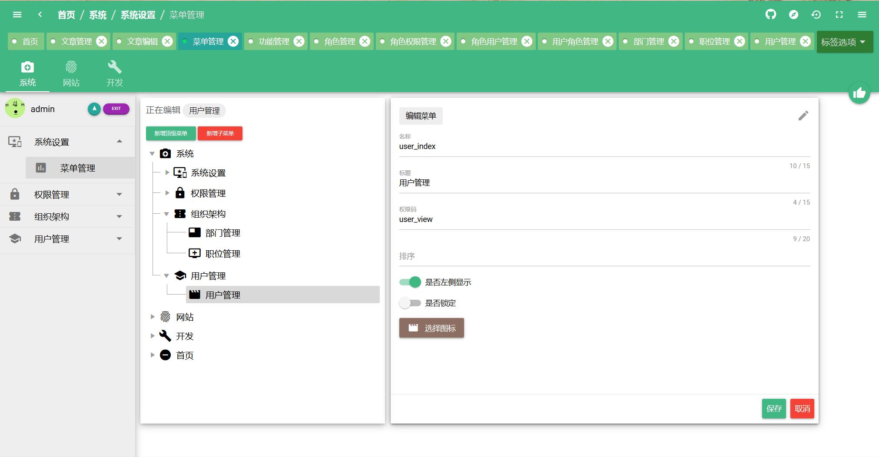This screenshot has width=879, height=457.
Task: Close the 文章编辑 tab
Action: point(167,41)
